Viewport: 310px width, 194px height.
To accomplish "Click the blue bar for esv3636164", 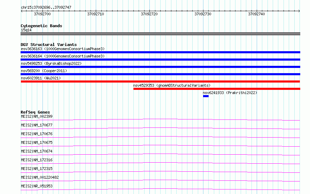I will click(x=160, y=60).
